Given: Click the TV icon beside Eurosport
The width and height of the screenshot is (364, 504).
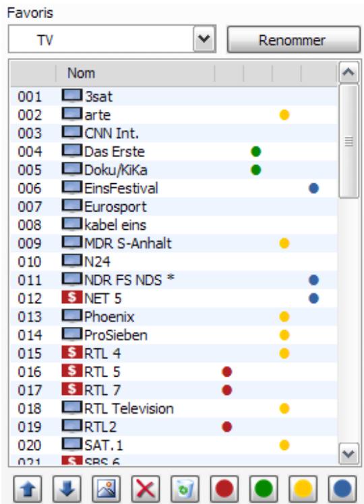Looking at the screenshot, I should click(x=71, y=206).
